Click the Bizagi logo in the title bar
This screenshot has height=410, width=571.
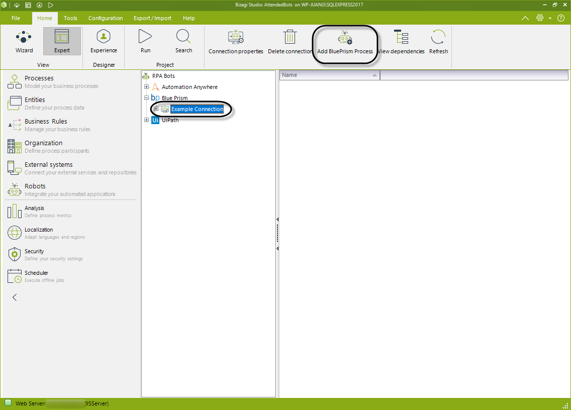[4, 5]
